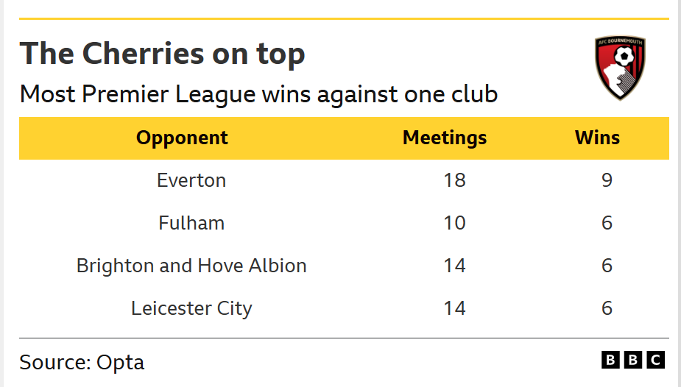Click Everton's 18 meetings value
Image resolution: width=681 pixels, height=387 pixels.
(x=454, y=180)
